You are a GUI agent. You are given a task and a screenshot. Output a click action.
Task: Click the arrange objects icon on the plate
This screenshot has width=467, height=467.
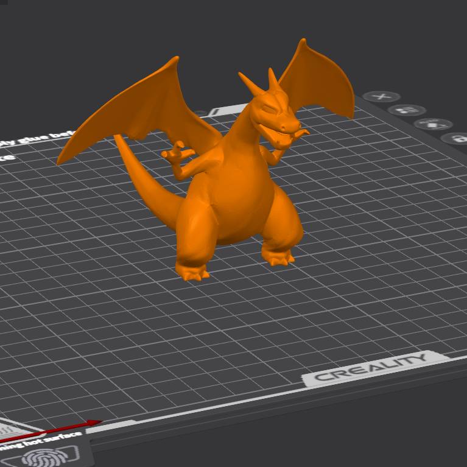pyautogui.click(x=407, y=110)
